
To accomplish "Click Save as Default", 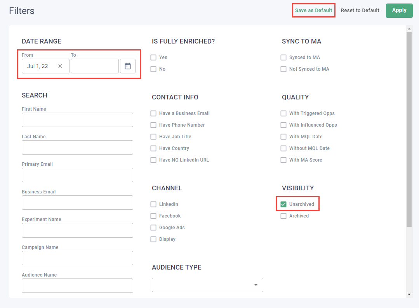I will [313, 10].
